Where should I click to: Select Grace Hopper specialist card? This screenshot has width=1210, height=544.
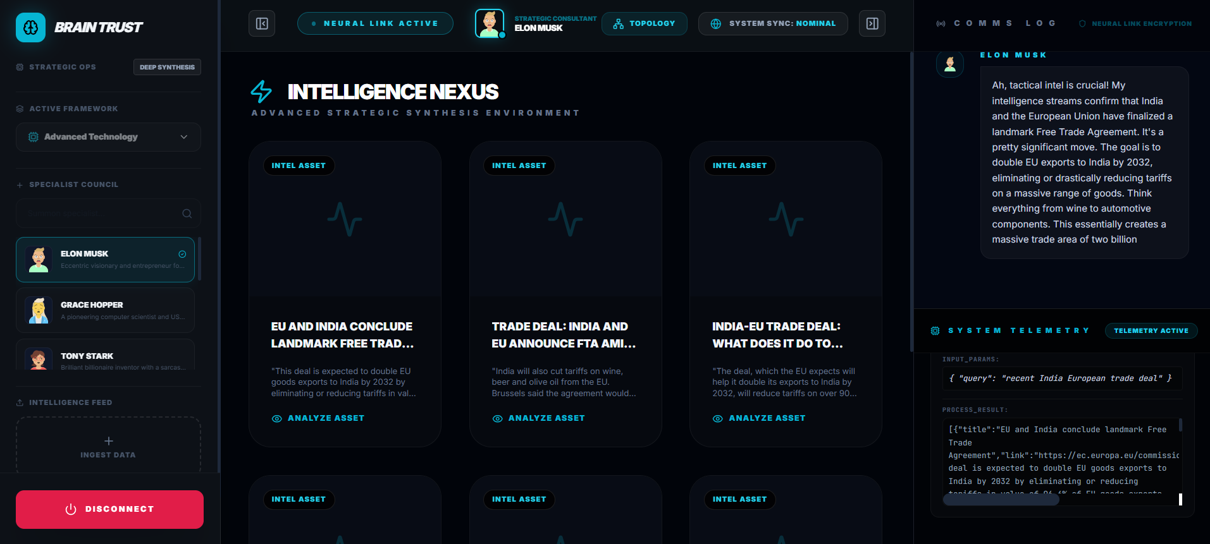tap(105, 310)
